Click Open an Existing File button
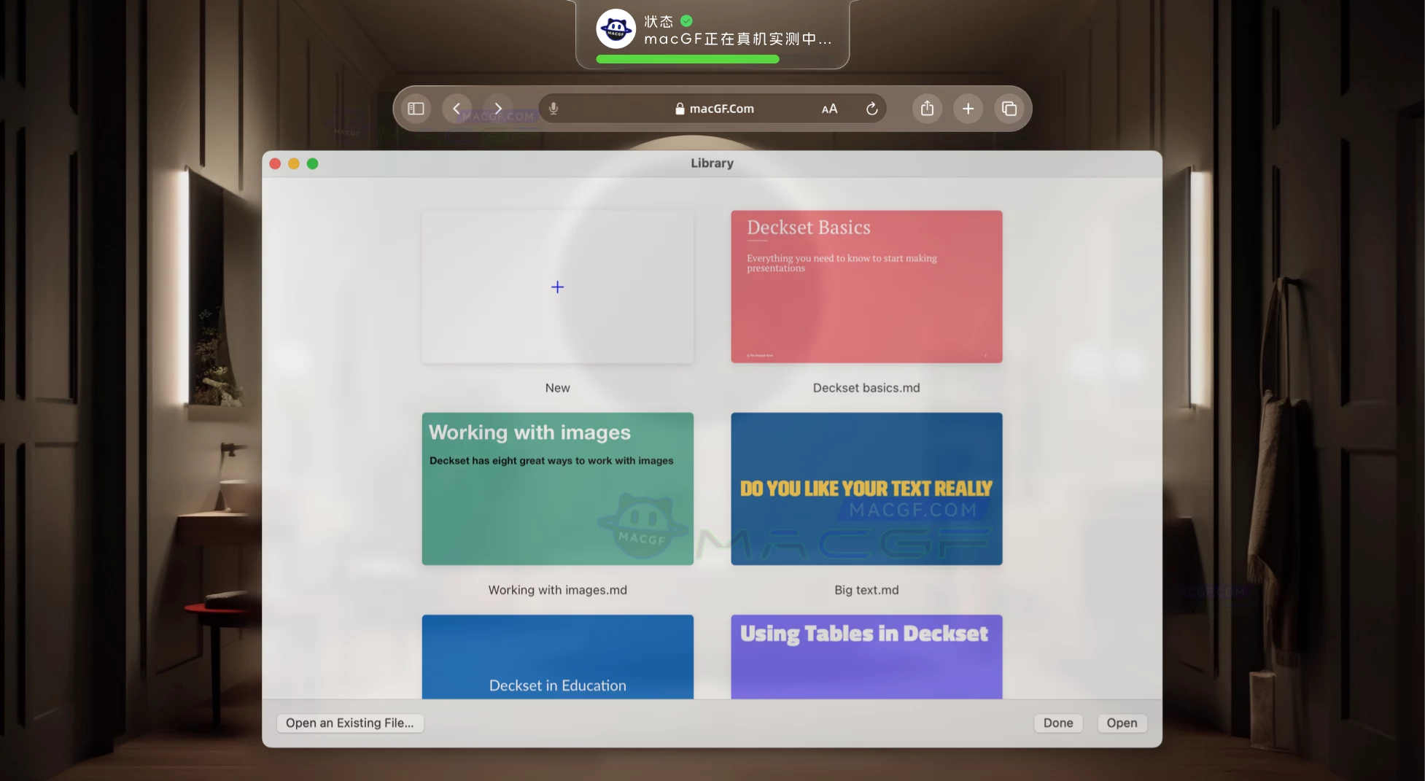1425x781 pixels. (x=350, y=723)
